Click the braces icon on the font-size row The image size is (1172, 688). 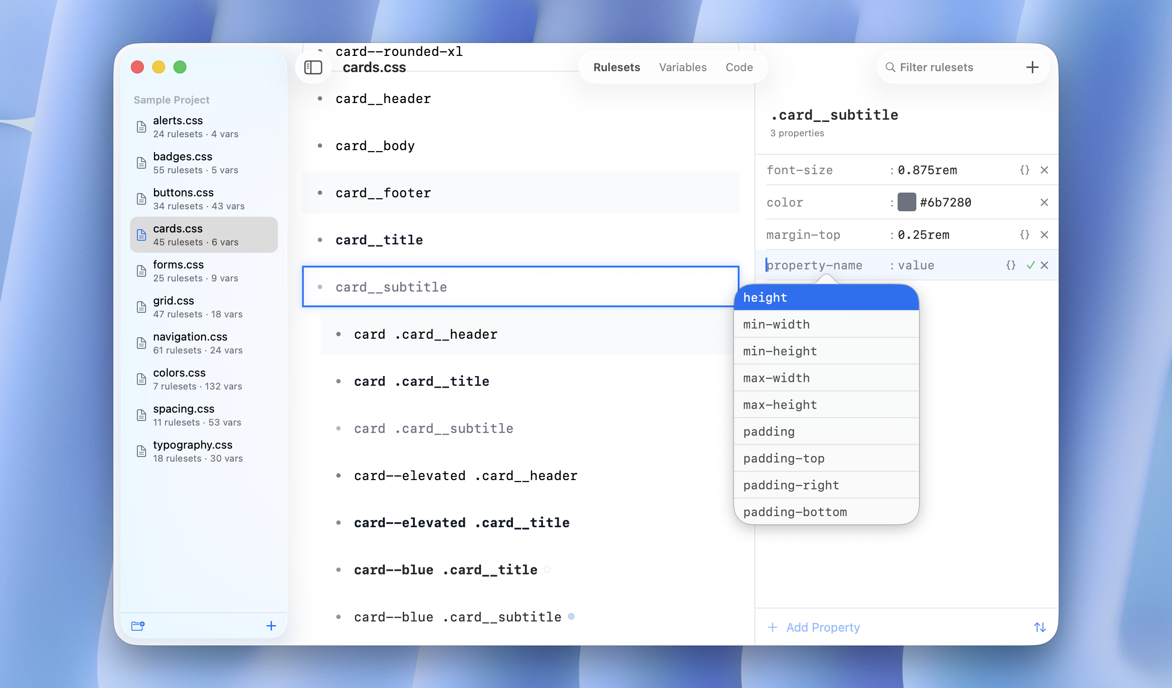[x=1024, y=170]
